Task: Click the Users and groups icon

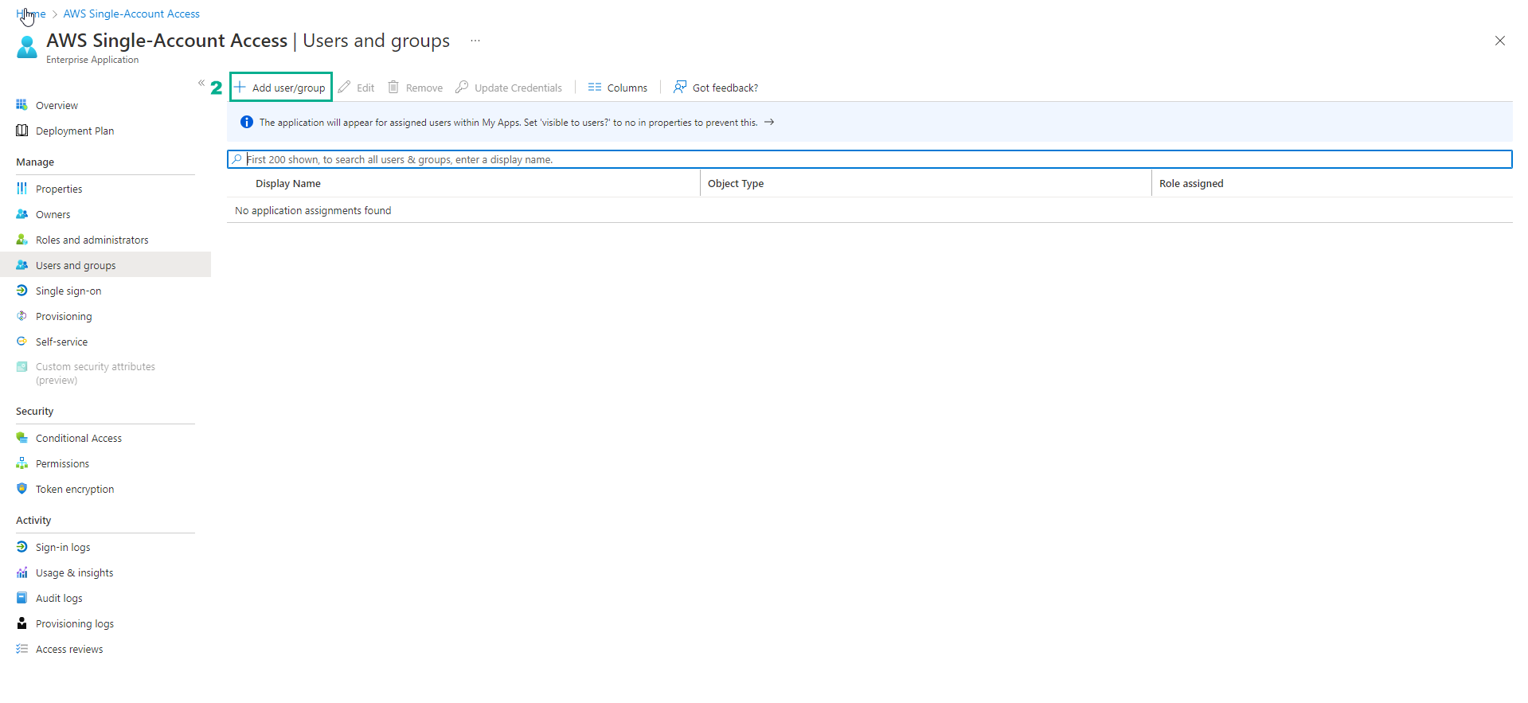Action: (21, 265)
